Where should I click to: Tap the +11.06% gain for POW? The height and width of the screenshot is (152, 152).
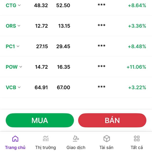[136, 67]
